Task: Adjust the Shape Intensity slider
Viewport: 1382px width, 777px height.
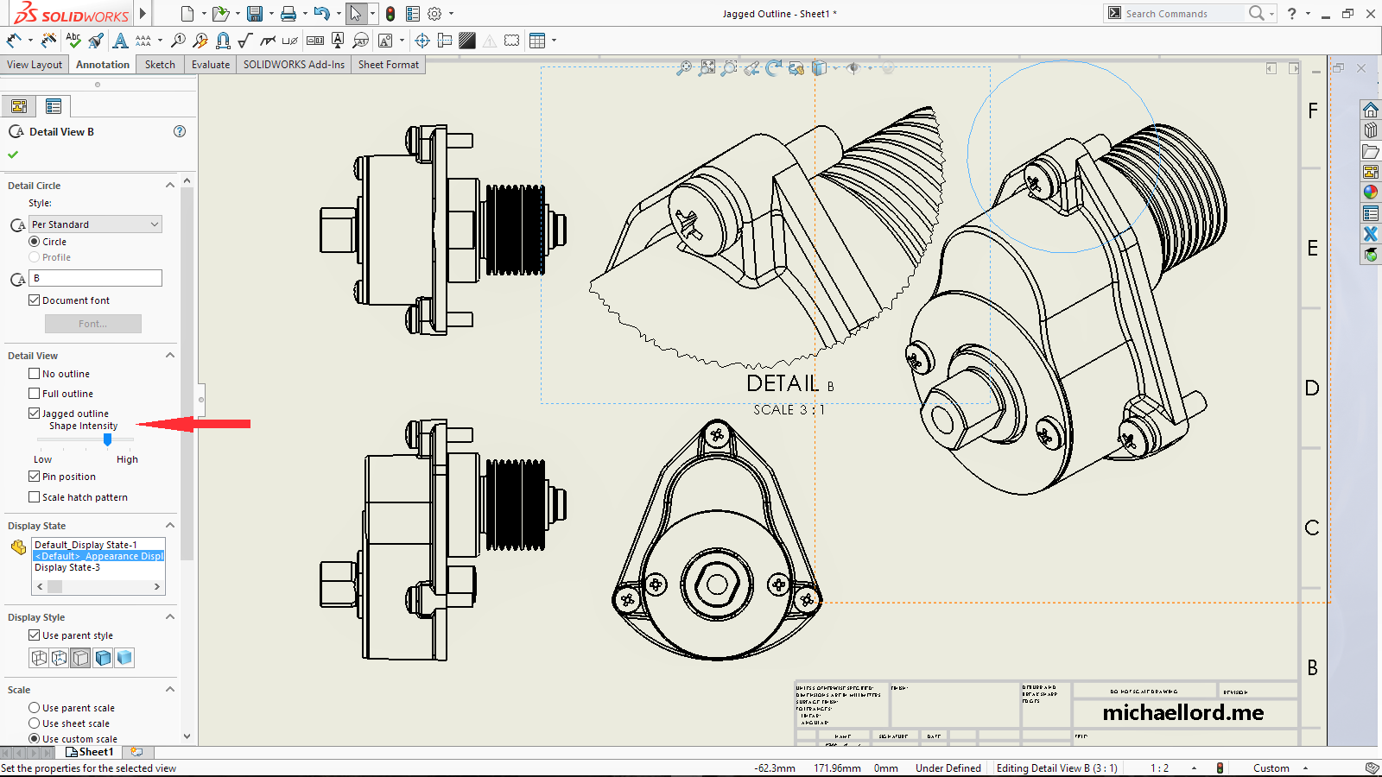Action: (107, 440)
